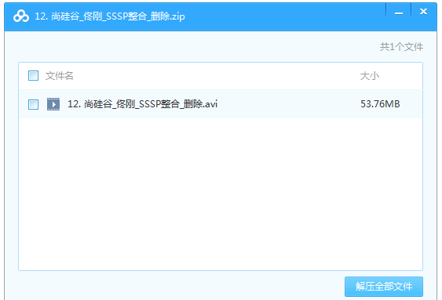Sort files by the 文件名 column header
This screenshot has height=300, width=442.
pyautogui.click(x=59, y=76)
